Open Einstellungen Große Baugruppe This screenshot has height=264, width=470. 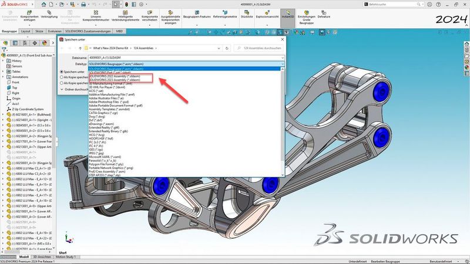(x=306, y=18)
